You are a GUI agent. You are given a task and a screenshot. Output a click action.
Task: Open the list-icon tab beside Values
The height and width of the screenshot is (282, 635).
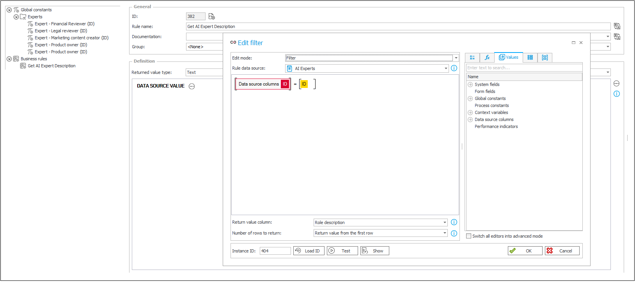click(530, 58)
